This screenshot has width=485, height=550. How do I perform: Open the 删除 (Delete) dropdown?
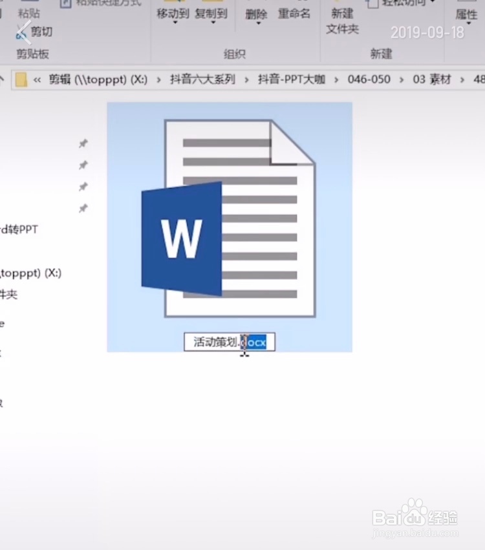click(257, 16)
